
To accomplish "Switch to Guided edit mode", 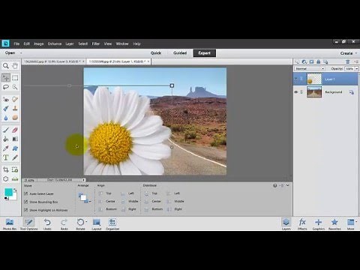I will pos(180,53).
